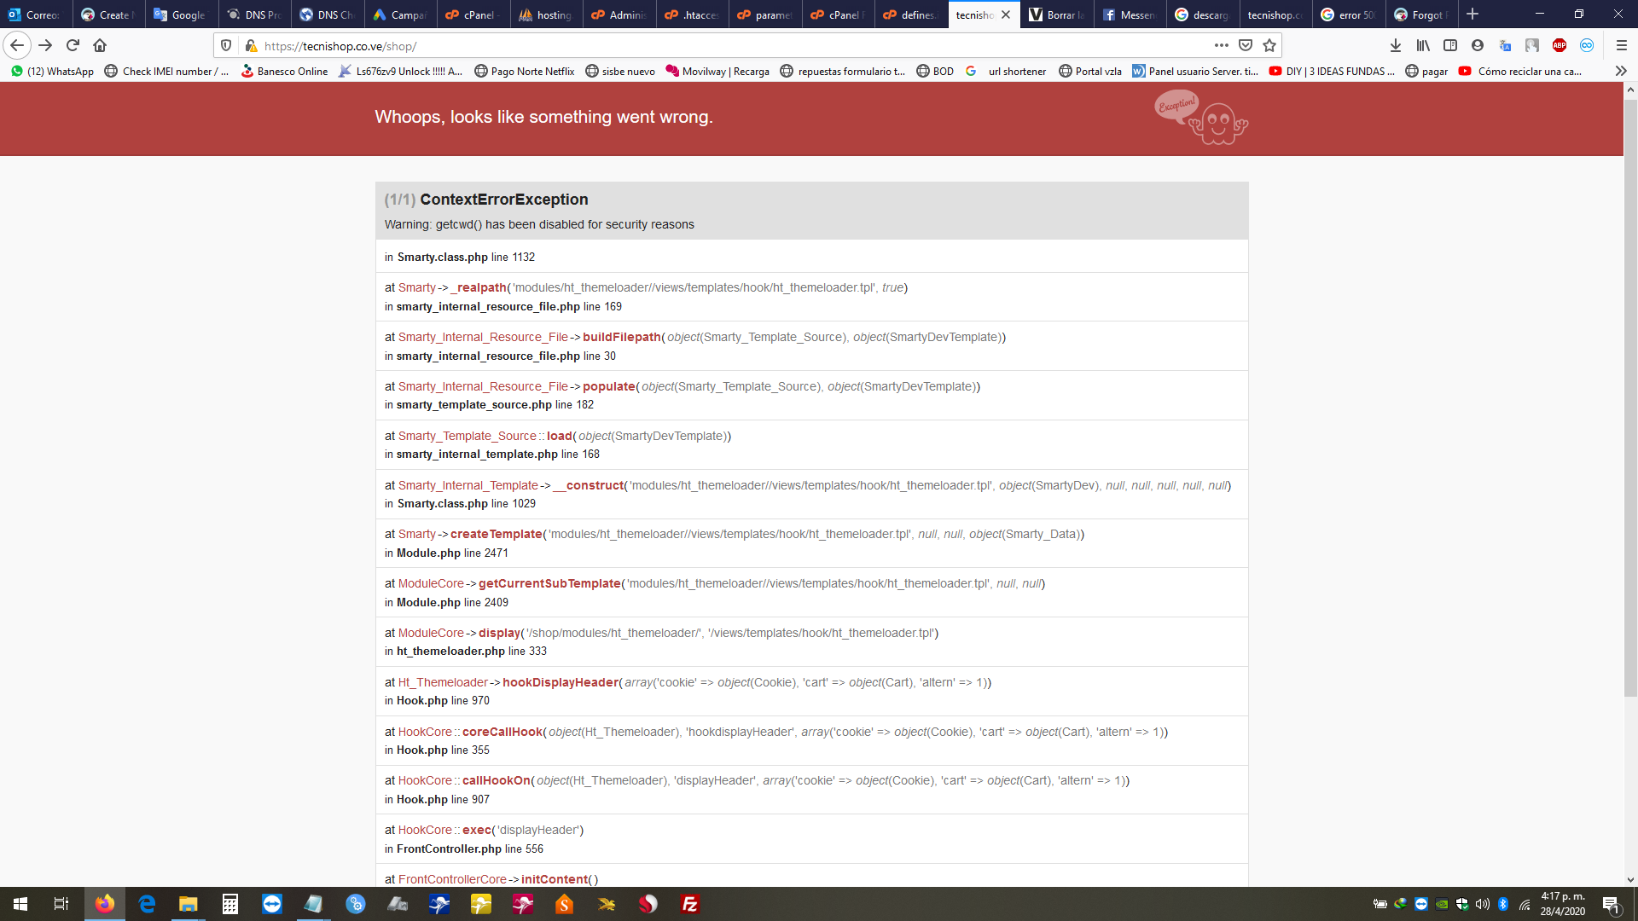Bookmark this page with star icon
Viewport: 1638px width, 921px height.
tap(1269, 45)
